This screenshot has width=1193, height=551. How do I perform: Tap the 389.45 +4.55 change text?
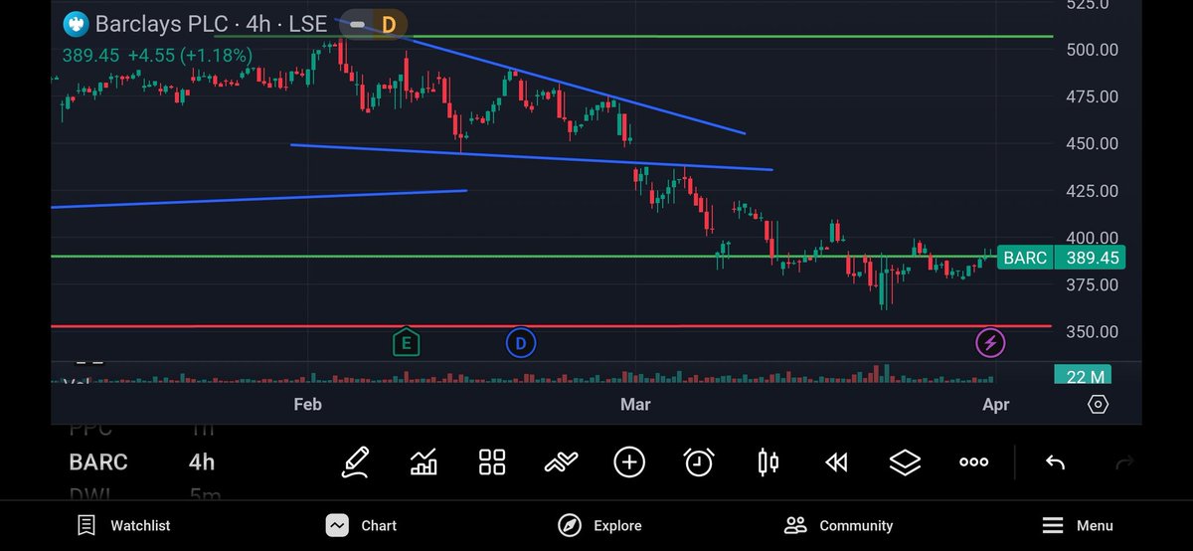click(157, 56)
